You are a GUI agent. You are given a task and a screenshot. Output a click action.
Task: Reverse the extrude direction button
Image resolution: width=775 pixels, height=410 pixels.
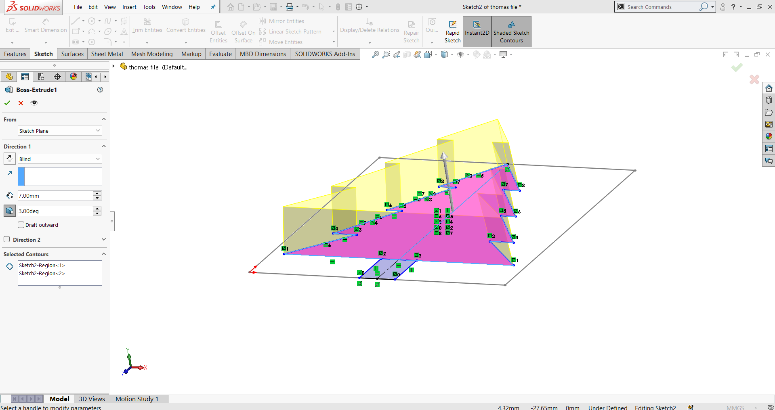(x=10, y=159)
